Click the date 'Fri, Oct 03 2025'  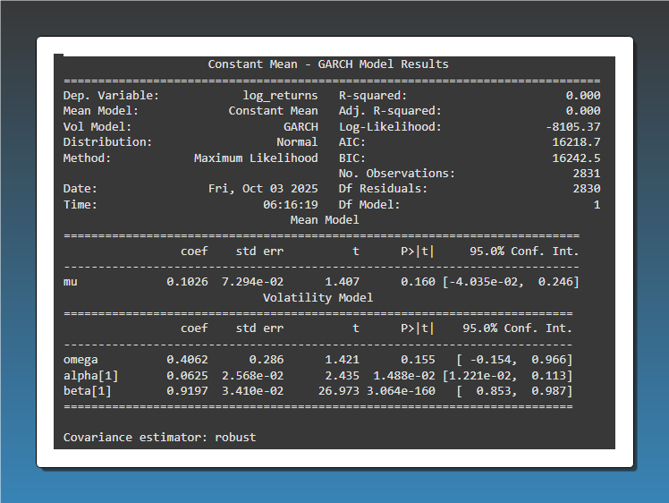coord(263,189)
